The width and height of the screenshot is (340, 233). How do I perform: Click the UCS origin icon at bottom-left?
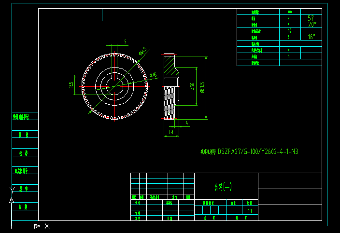pos(11,226)
